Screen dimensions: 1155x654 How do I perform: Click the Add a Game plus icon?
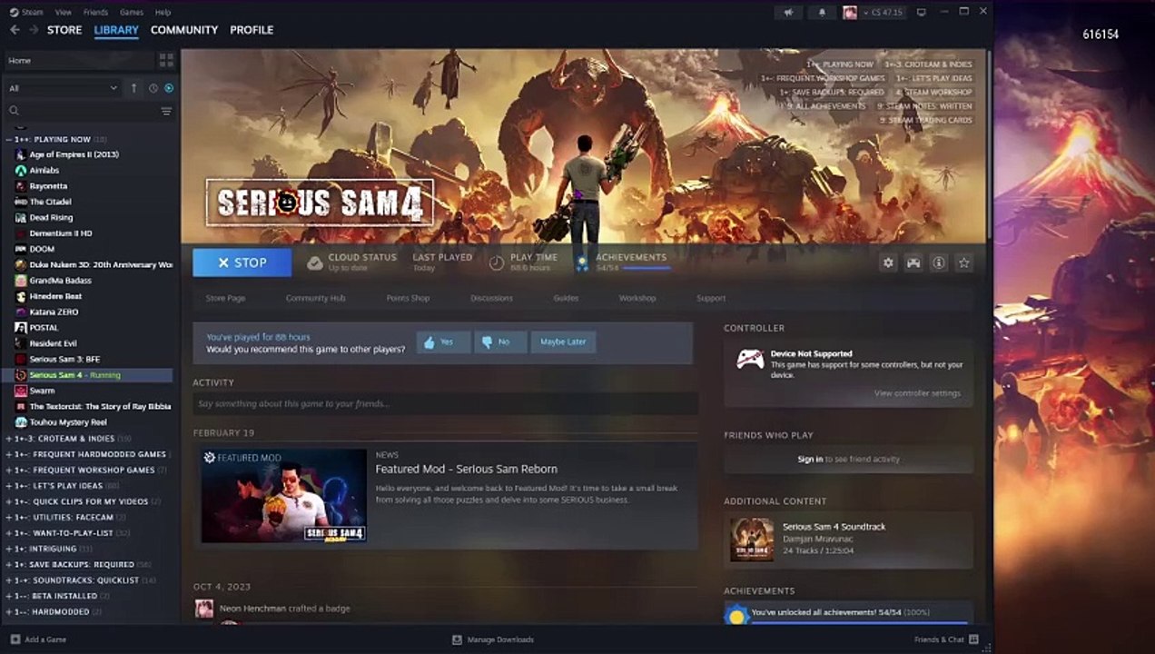pos(15,639)
